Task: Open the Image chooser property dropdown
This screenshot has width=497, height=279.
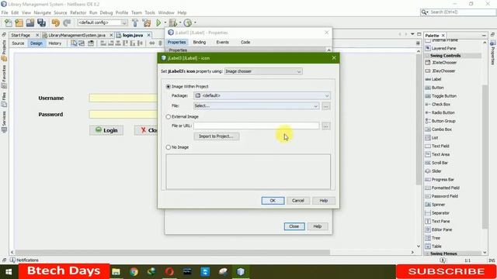Action: click(263, 71)
